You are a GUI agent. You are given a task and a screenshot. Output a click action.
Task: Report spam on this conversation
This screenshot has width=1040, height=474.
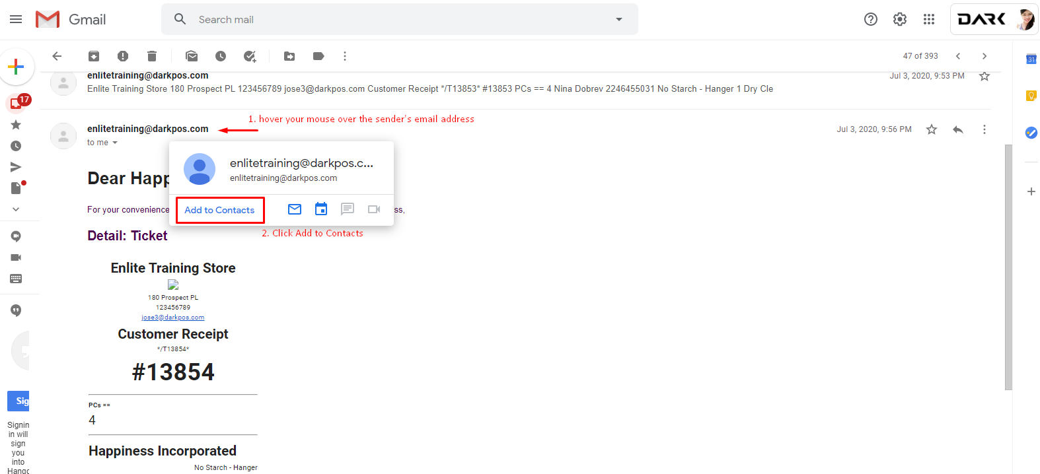[123, 56]
